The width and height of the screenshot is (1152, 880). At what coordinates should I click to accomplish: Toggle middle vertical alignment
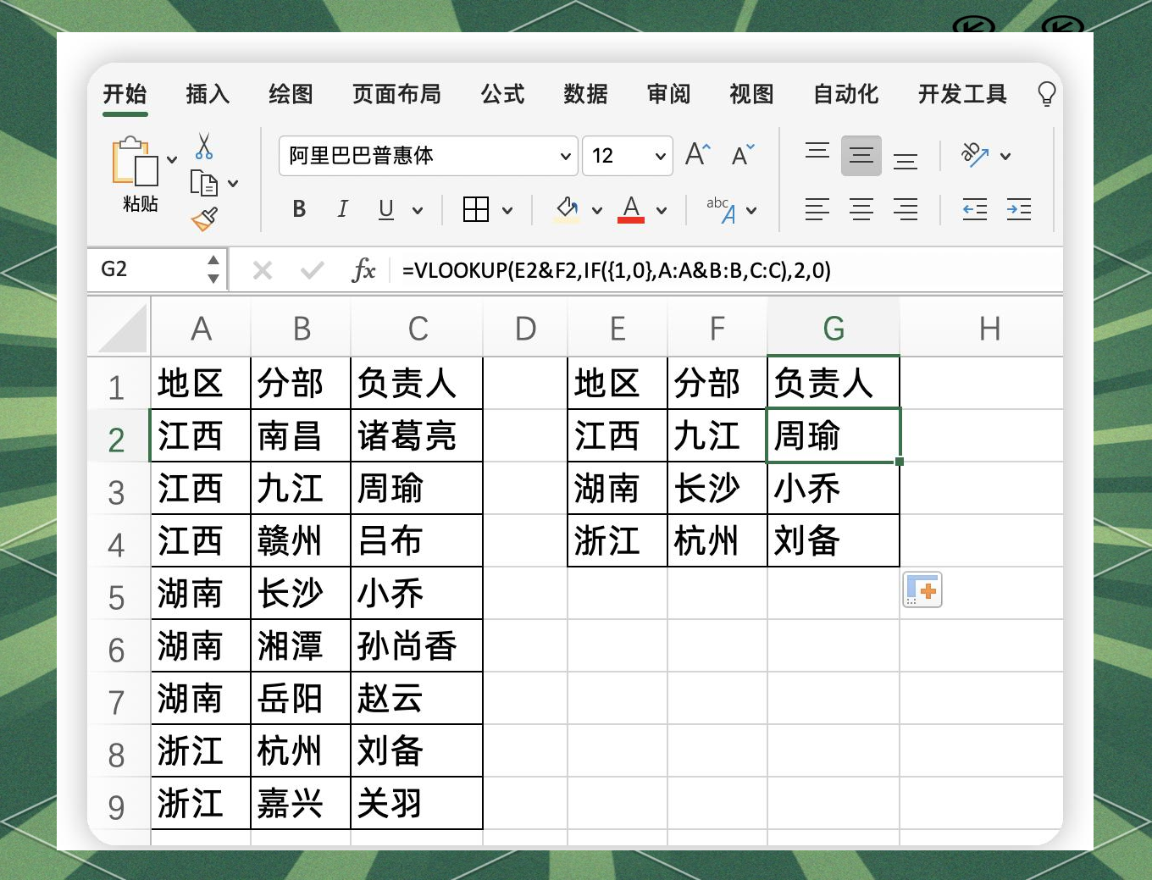point(861,156)
